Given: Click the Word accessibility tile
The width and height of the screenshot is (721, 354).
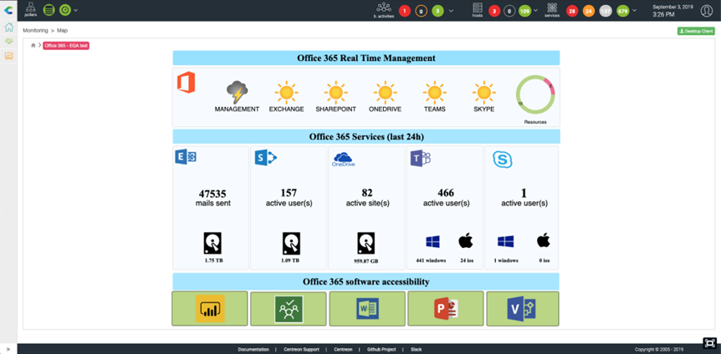Looking at the screenshot, I should click(x=367, y=309).
